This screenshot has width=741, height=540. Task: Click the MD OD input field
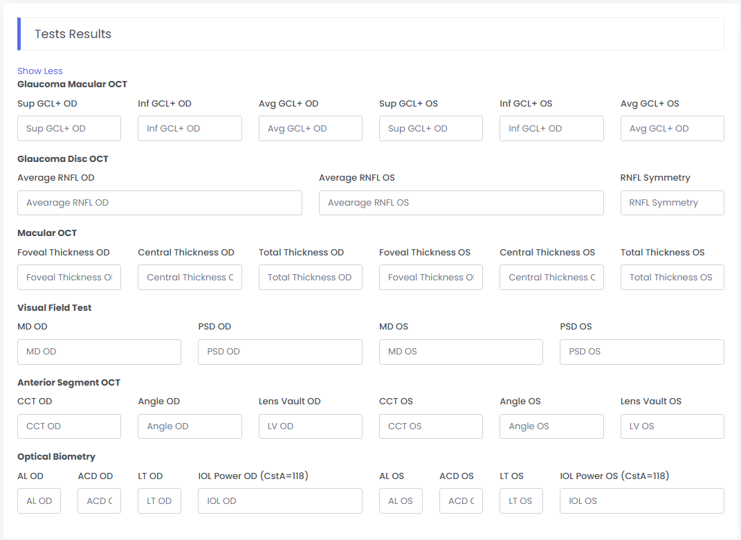(99, 352)
